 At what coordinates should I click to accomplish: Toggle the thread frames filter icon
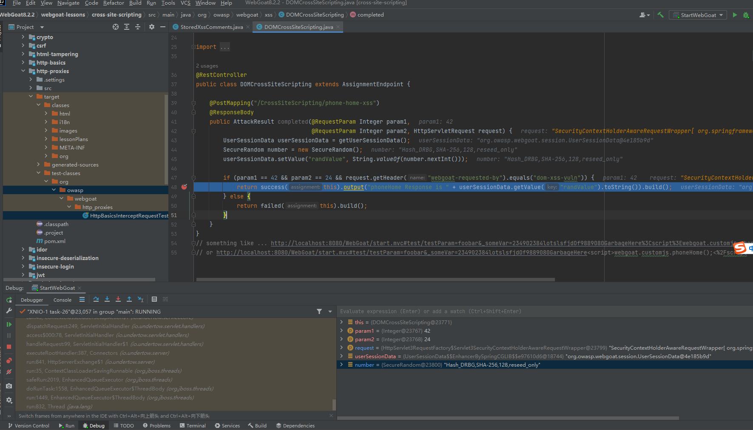tap(319, 311)
